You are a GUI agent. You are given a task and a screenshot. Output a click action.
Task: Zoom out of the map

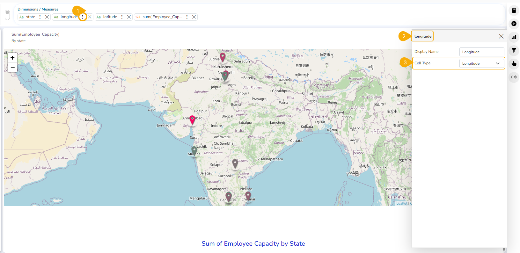tap(12, 67)
